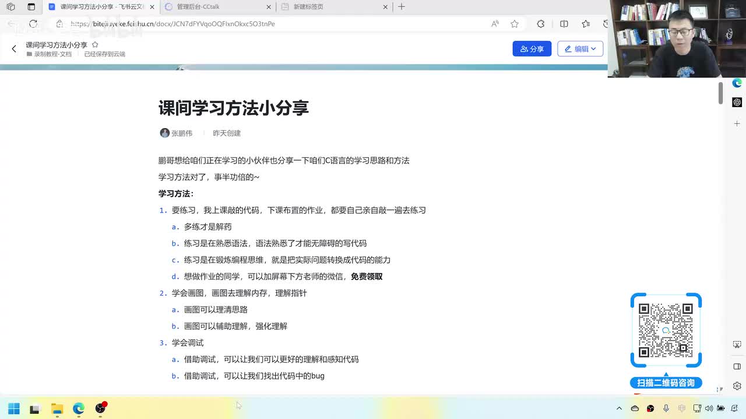The width and height of the screenshot is (746, 419).
Task: Toggle the sidebar panel layout icon
Action: coord(737,367)
